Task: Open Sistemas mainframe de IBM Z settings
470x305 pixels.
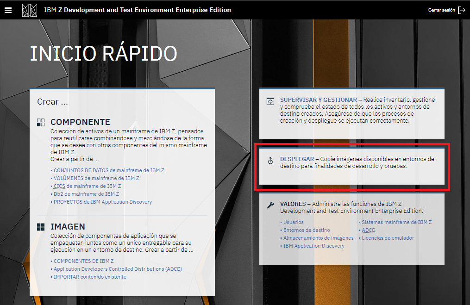Action: pyautogui.click(x=396, y=222)
